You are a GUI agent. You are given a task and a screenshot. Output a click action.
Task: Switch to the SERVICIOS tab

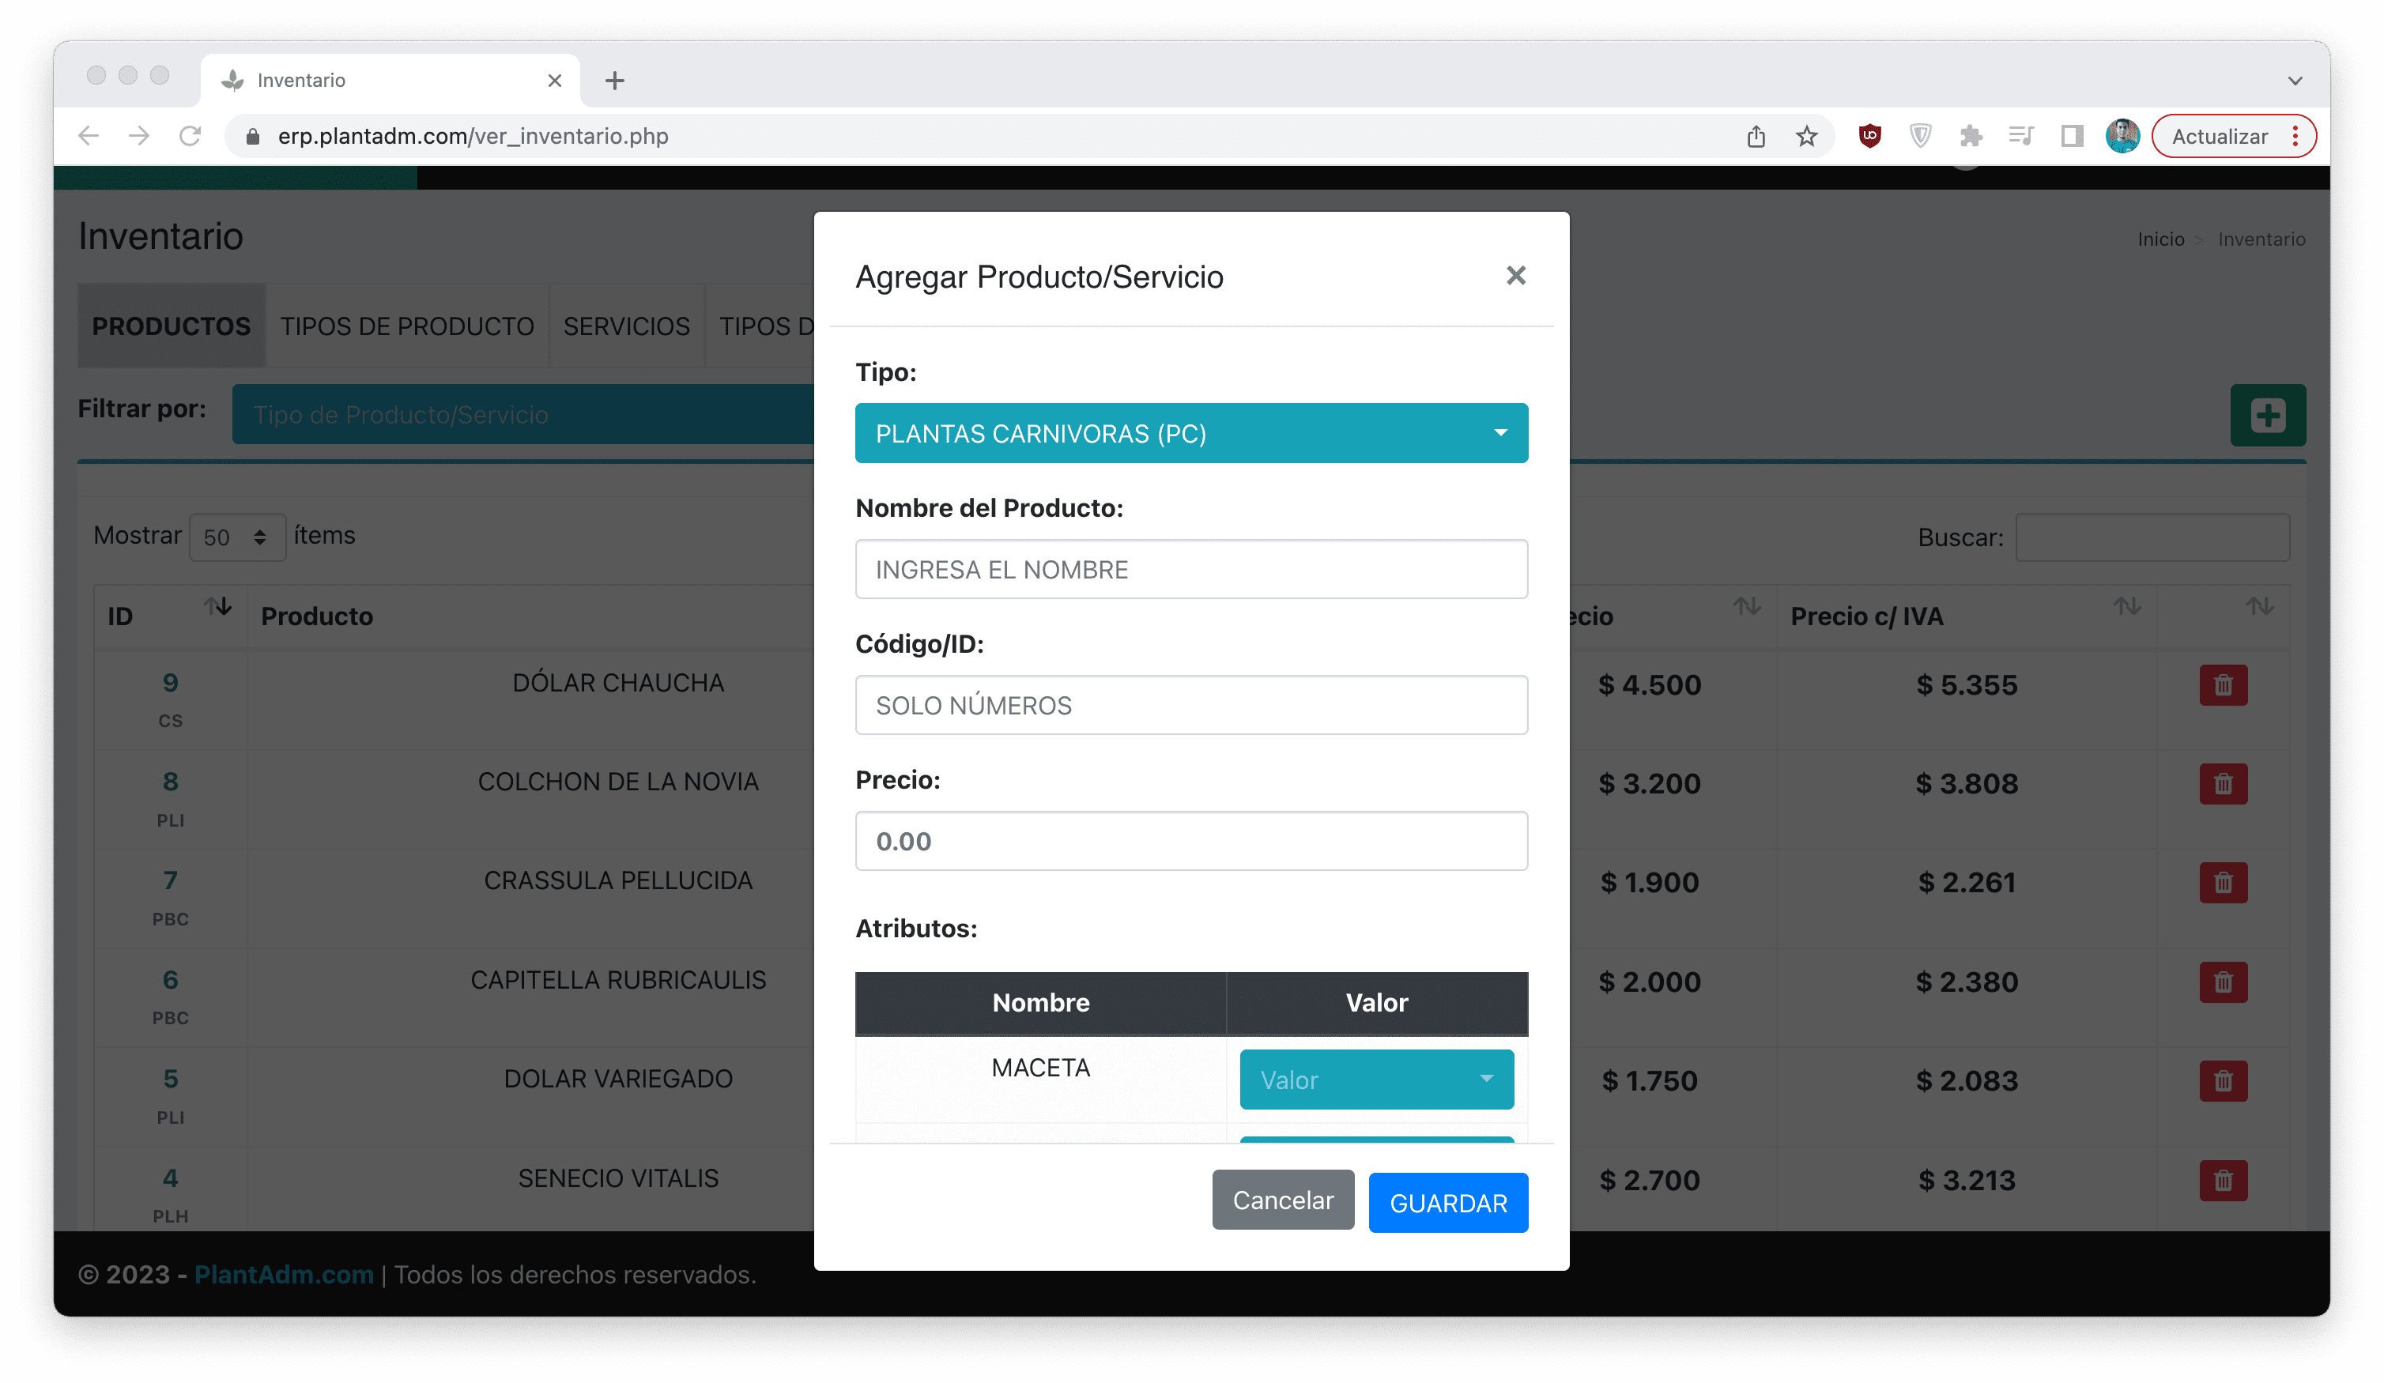626,326
